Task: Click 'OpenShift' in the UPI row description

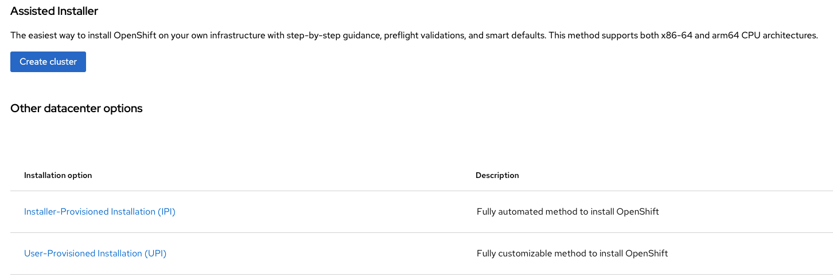Action: (647, 254)
